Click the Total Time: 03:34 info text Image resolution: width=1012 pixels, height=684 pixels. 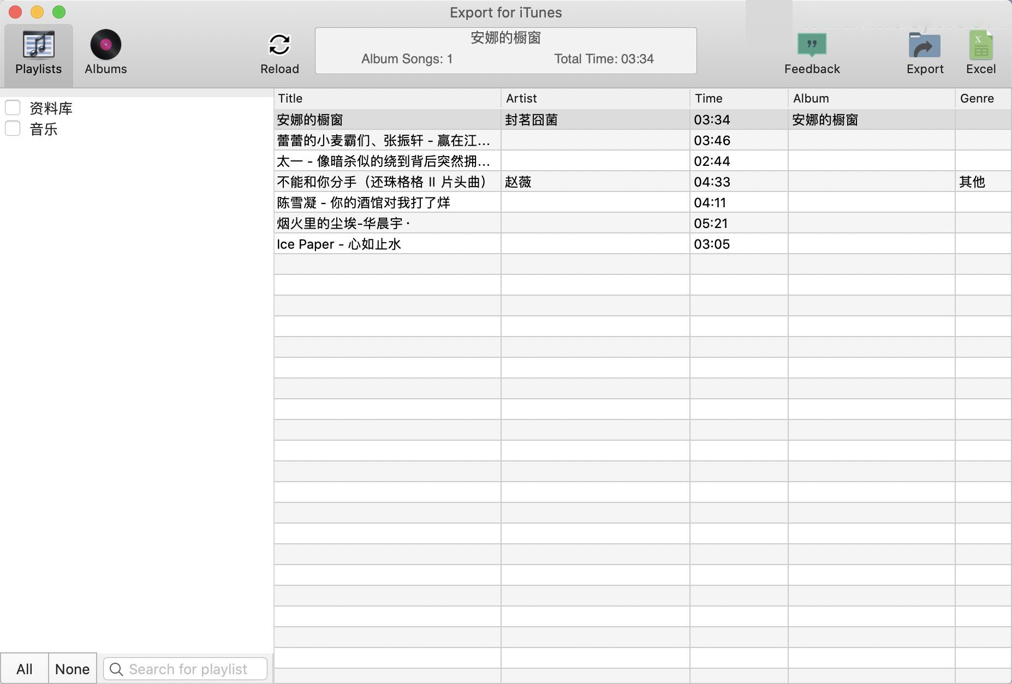coord(604,59)
